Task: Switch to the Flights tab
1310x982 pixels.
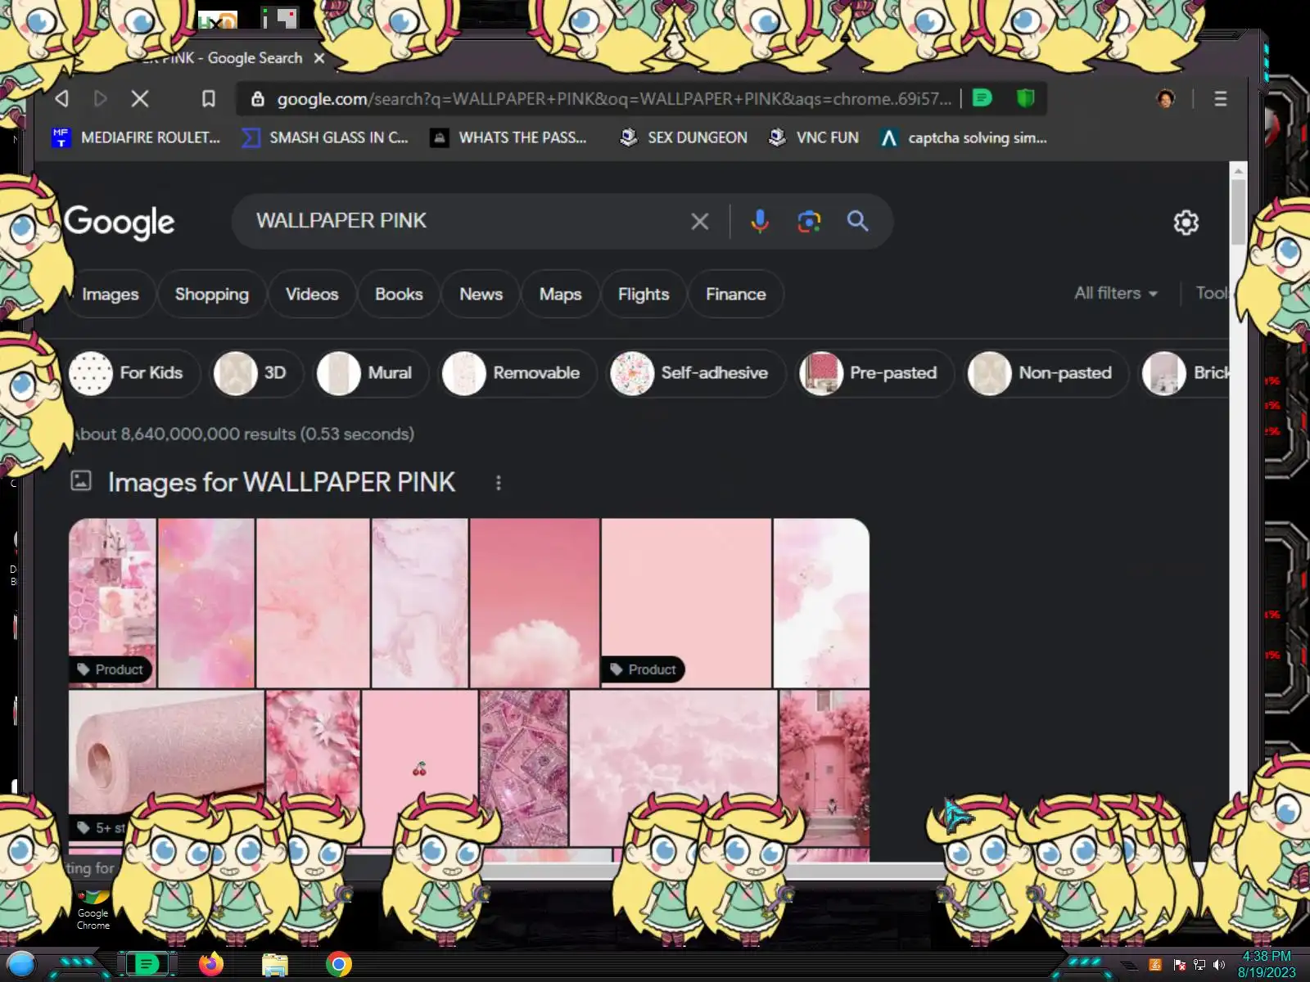Action: pyautogui.click(x=644, y=295)
